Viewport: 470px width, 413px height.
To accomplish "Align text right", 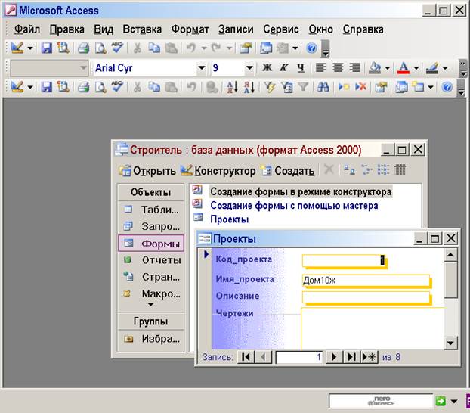I will coord(354,68).
